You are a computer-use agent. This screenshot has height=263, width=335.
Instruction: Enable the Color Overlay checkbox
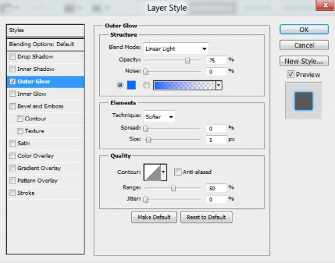[x=13, y=156]
